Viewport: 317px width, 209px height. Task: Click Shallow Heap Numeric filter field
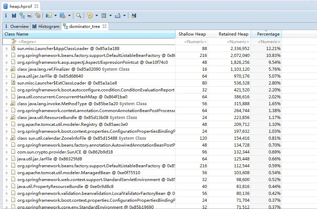(191, 41)
